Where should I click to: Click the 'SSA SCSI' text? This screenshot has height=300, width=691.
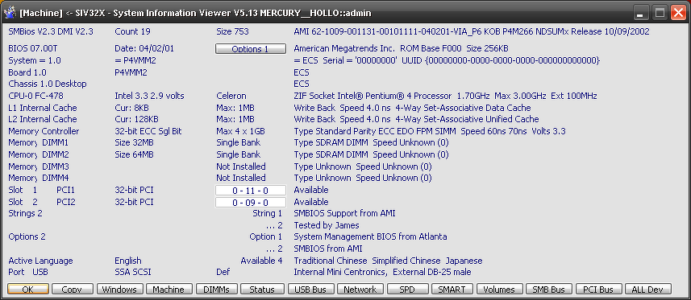[x=133, y=273]
